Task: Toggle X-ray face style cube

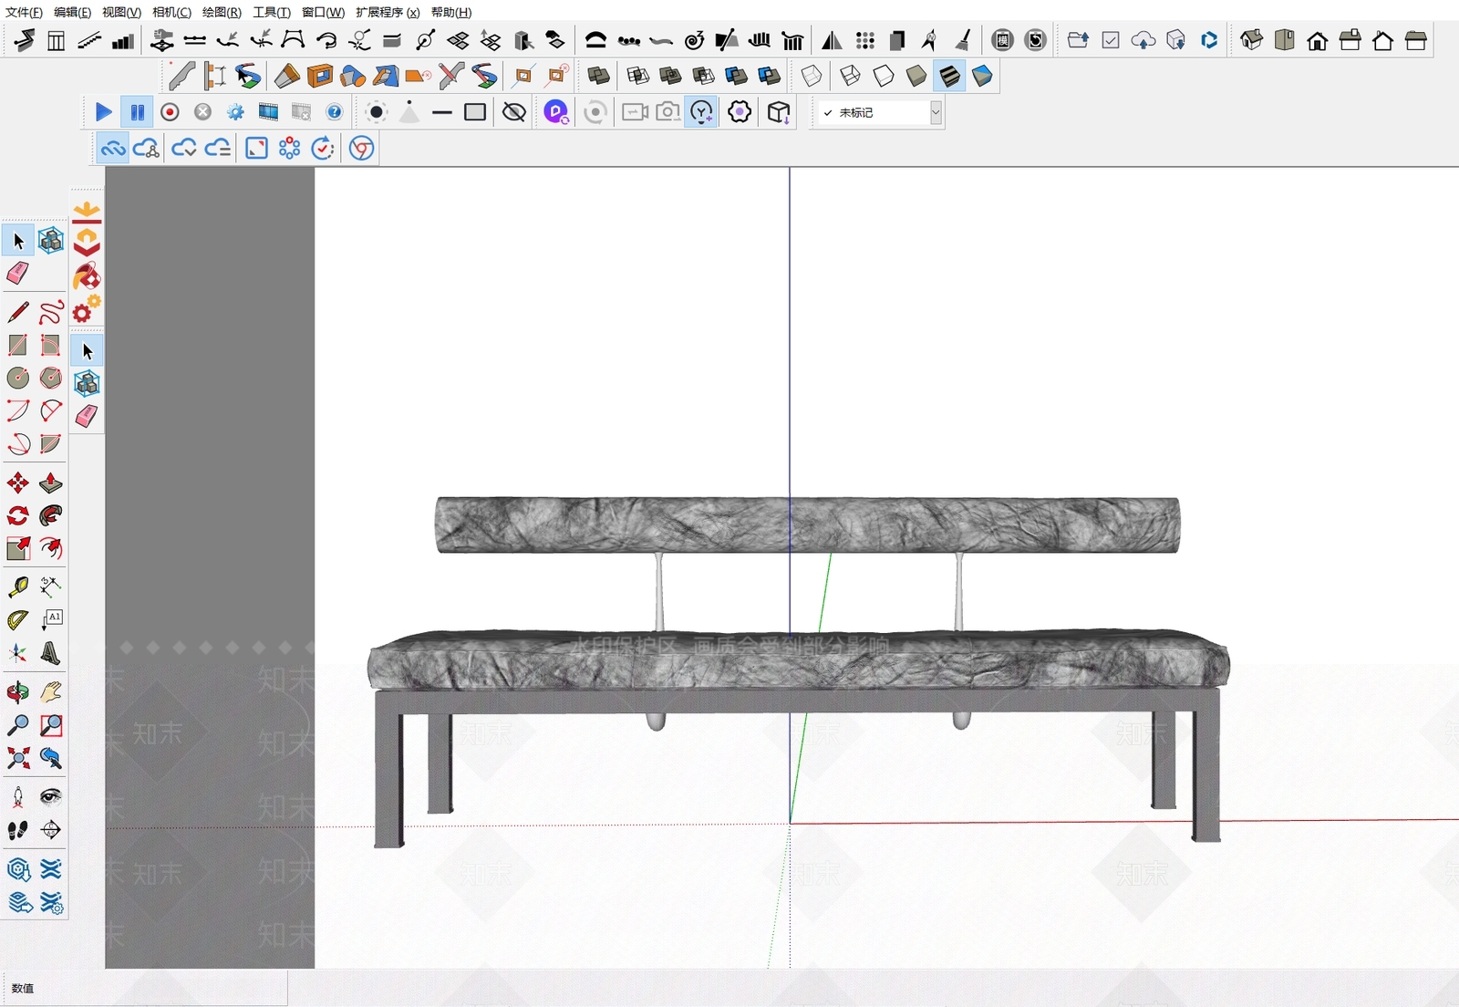Action: click(x=812, y=76)
